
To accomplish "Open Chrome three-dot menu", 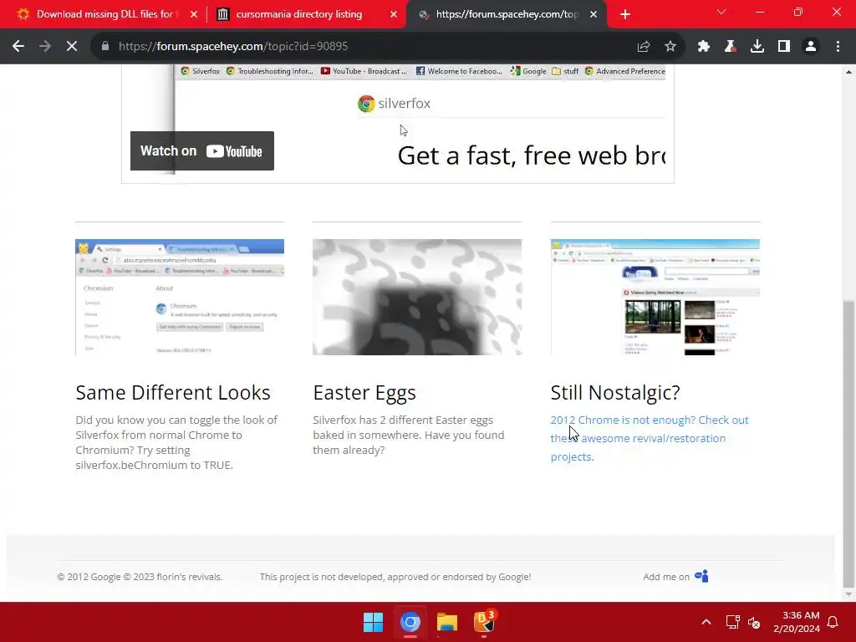I will (x=838, y=47).
